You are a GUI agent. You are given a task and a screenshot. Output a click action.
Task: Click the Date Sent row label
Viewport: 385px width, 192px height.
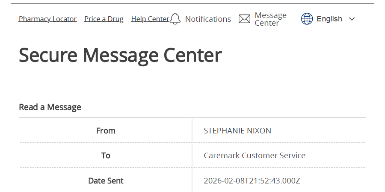106,180
